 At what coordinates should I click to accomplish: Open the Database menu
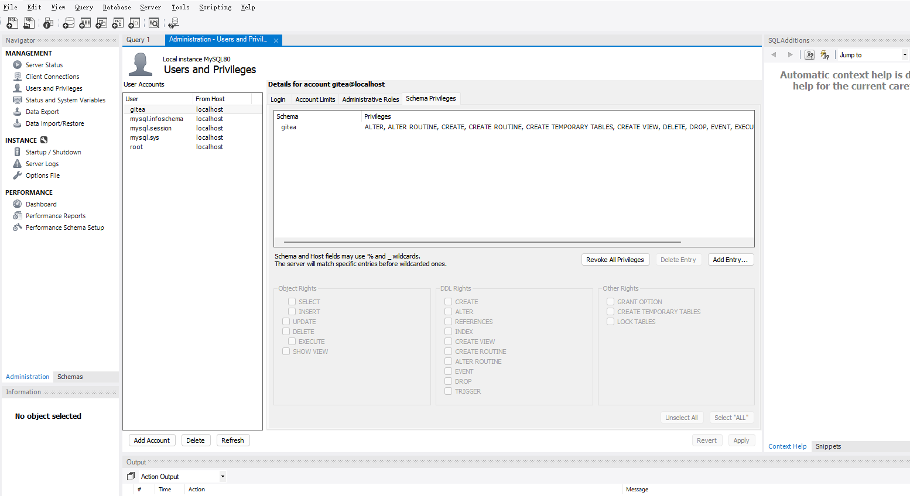(117, 7)
